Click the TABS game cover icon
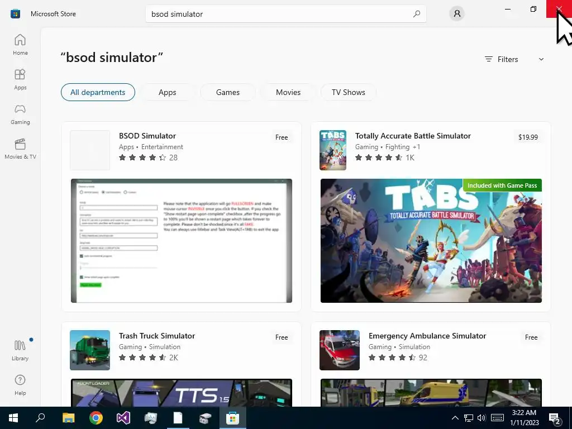 333,150
